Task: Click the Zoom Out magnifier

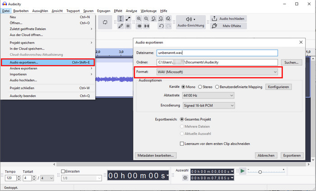Action: point(146,19)
